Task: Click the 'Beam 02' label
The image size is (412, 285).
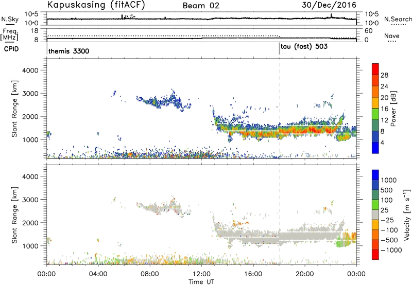Action: [x=201, y=6]
